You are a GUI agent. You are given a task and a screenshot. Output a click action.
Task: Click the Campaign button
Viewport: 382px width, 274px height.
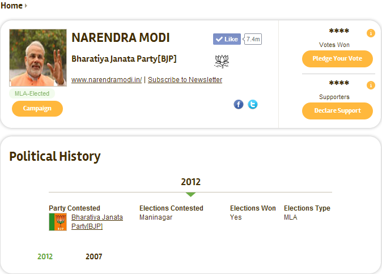(37, 109)
